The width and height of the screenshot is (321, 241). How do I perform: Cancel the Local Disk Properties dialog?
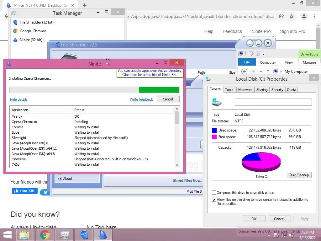[279, 219]
